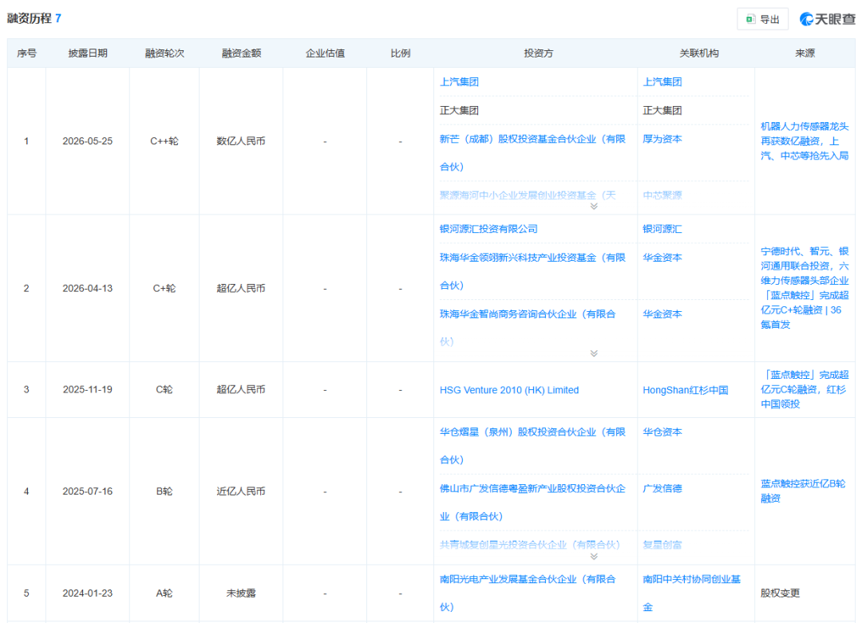Open 华仓资本 institution link
This screenshot has width=862, height=623.
pyautogui.click(x=662, y=432)
